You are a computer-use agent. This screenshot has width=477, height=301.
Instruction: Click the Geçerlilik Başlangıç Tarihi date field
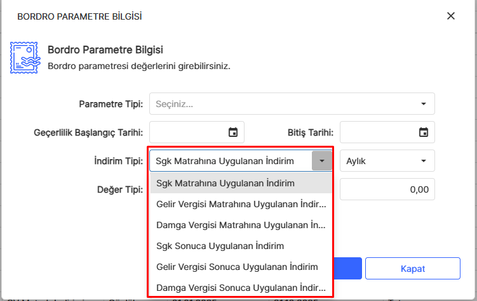pos(188,132)
